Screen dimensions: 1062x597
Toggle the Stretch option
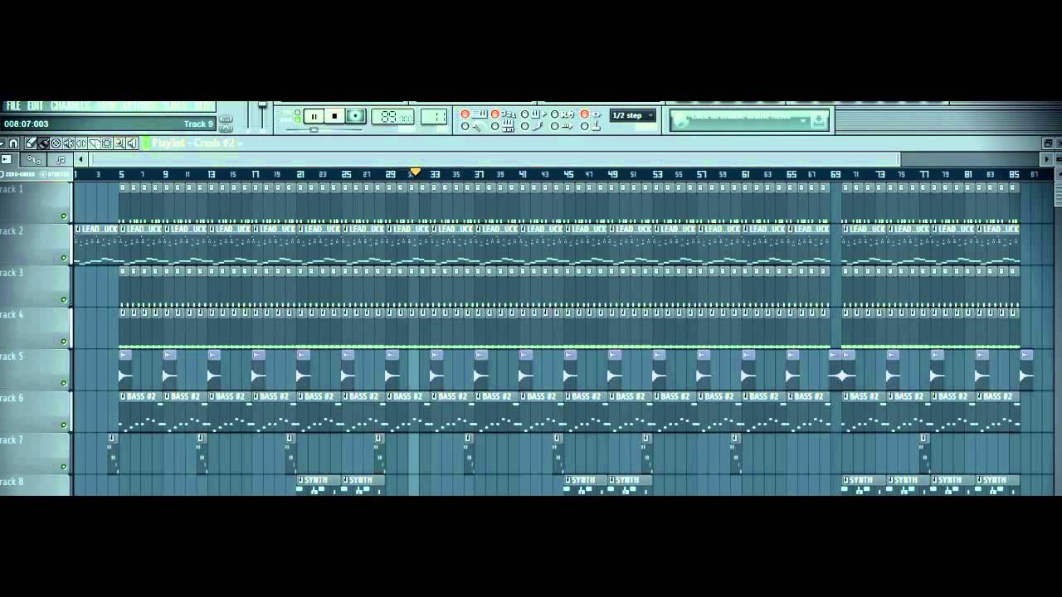[55, 174]
